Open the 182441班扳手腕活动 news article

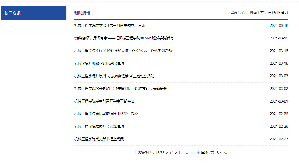124,38
